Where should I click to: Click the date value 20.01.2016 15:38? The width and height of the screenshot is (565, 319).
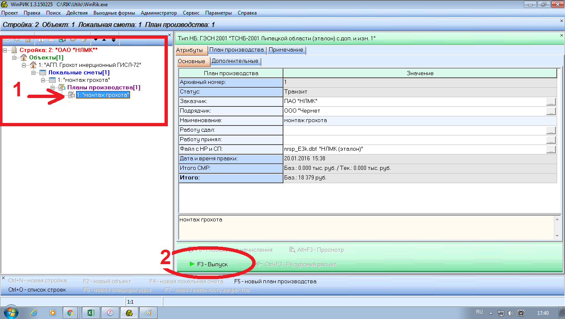point(420,159)
